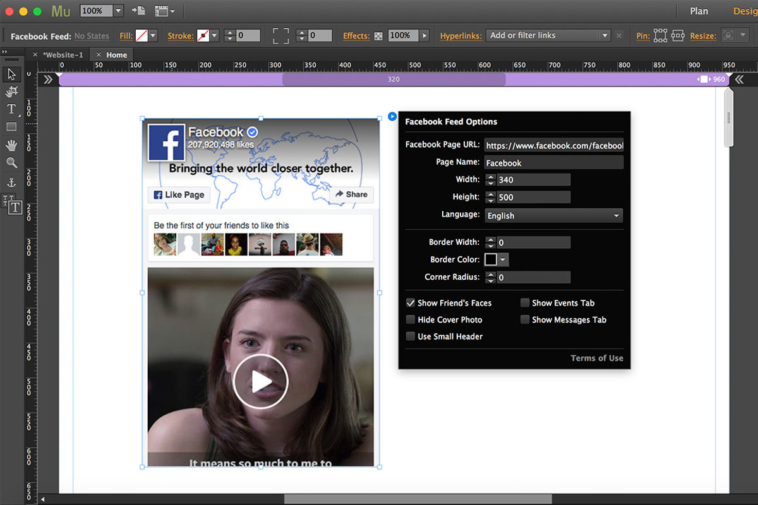
Task: Open the Effects opacity slider arrow
Action: 424,36
